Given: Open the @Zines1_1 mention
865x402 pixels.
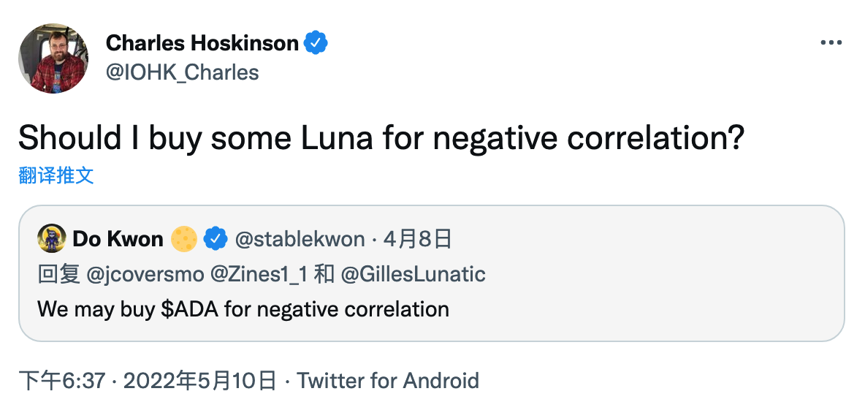Looking at the screenshot, I should point(259,274).
